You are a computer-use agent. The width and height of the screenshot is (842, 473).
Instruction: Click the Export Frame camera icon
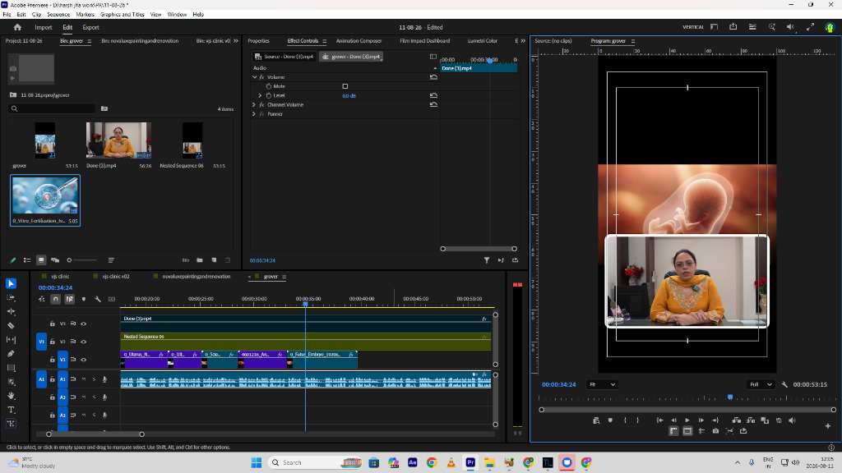pyautogui.click(x=715, y=430)
